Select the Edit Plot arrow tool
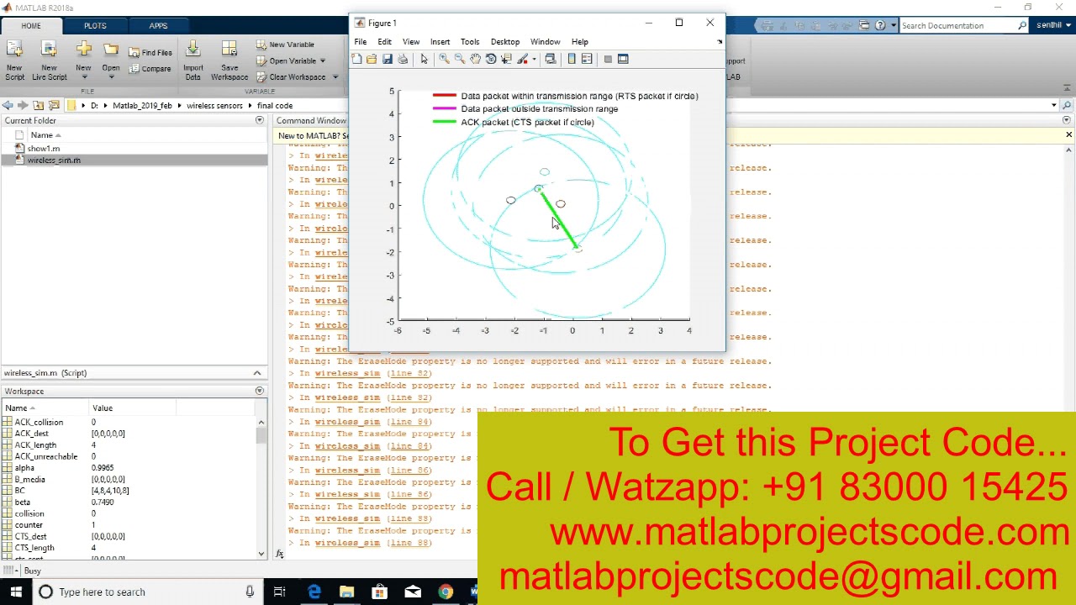Viewport: 1076px width, 605px height. (424, 59)
